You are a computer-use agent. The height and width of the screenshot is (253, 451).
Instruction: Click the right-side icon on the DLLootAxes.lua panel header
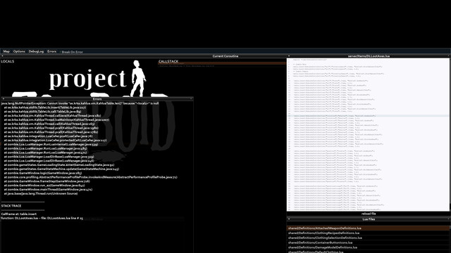(x=448, y=56)
